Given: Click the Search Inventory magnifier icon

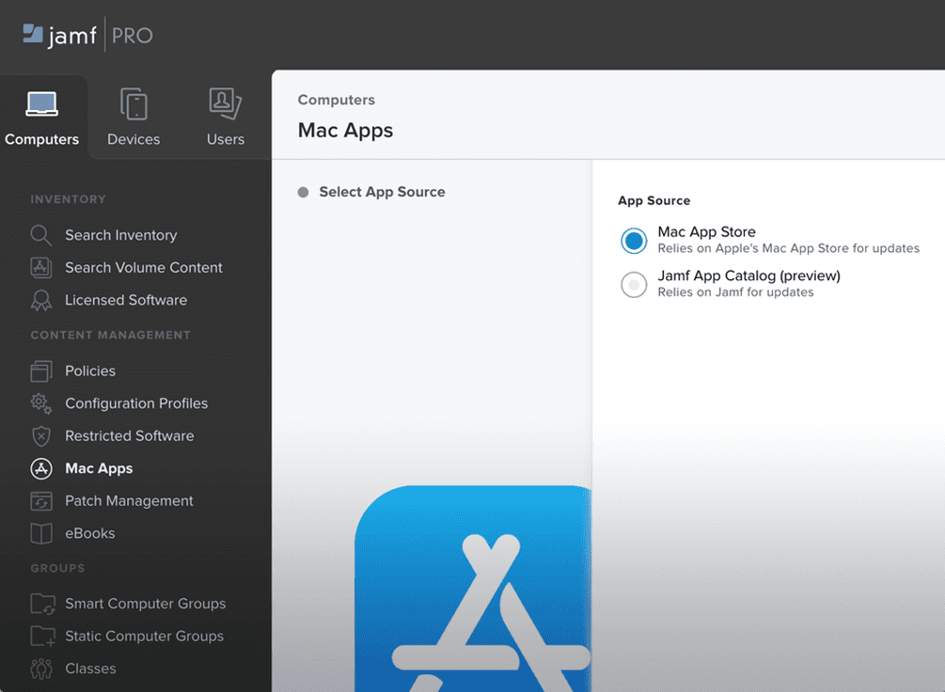Looking at the screenshot, I should pos(41,235).
